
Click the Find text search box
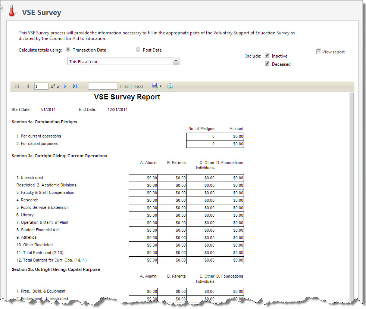coord(103,86)
